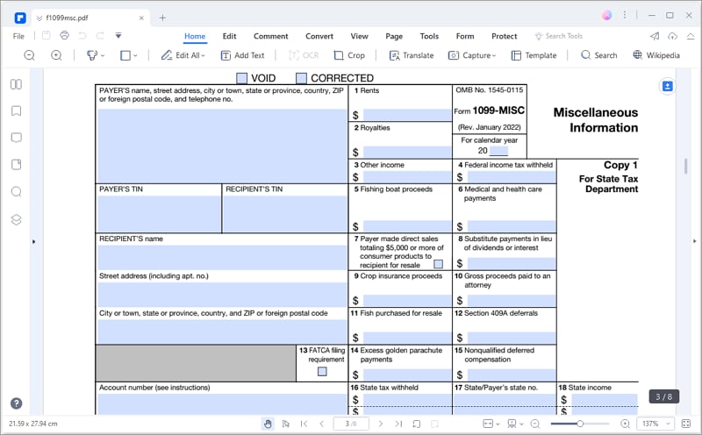Click the Zoom Out magnifier in toolbar
This screenshot has height=435, width=702.
pos(29,55)
